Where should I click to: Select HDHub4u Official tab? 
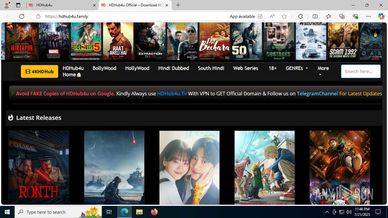click(135, 5)
